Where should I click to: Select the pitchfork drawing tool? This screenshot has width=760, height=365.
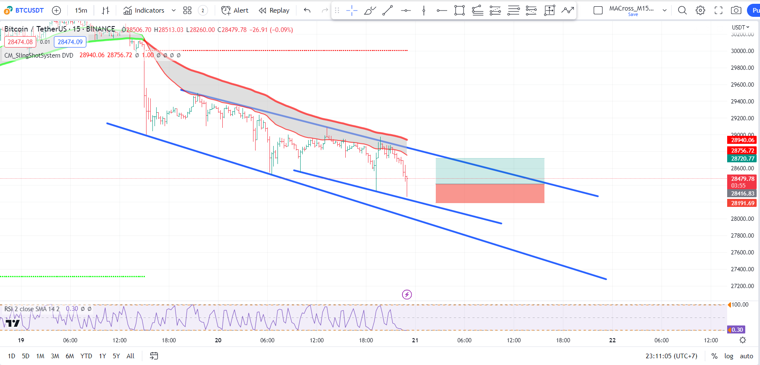click(x=477, y=11)
